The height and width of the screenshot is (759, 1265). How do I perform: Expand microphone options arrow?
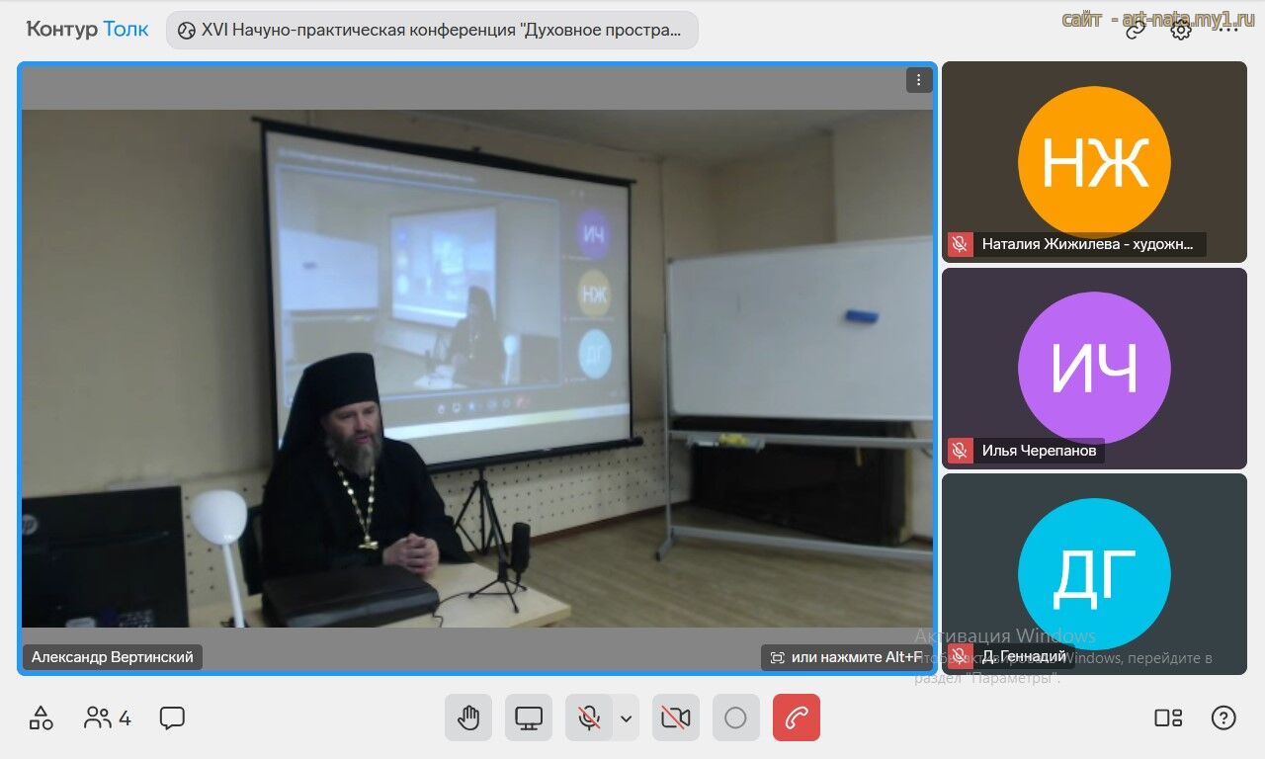[626, 717]
